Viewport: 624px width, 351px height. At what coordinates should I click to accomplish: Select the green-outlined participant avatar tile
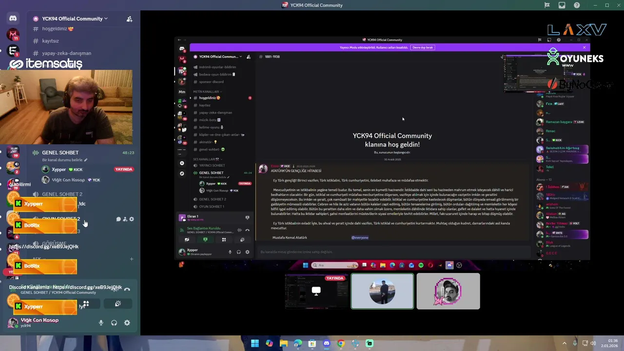point(382,291)
